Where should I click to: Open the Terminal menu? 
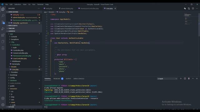(40, 4)
